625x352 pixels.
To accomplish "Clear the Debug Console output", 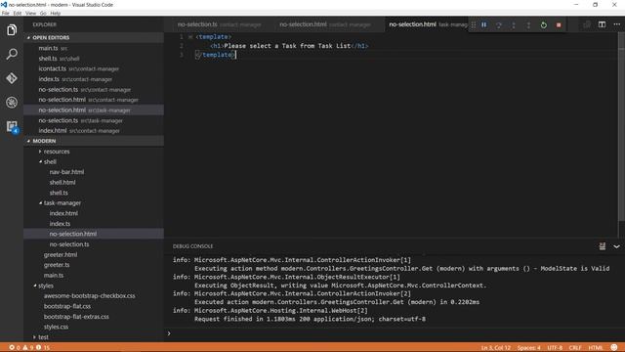I will 603,246.
